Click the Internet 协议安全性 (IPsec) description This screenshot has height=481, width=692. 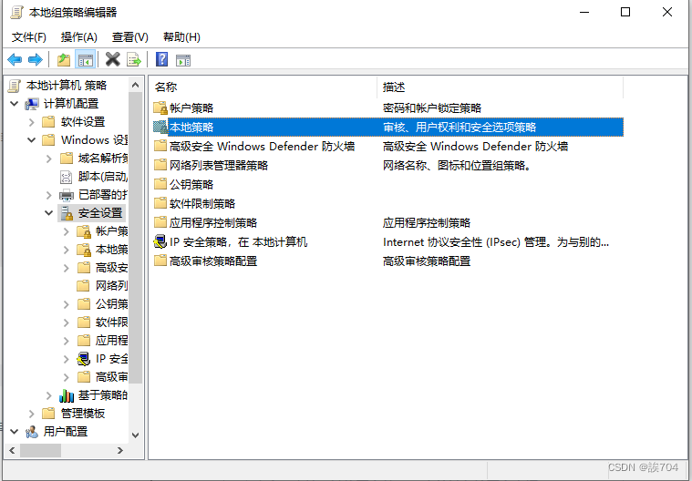click(496, 241)
